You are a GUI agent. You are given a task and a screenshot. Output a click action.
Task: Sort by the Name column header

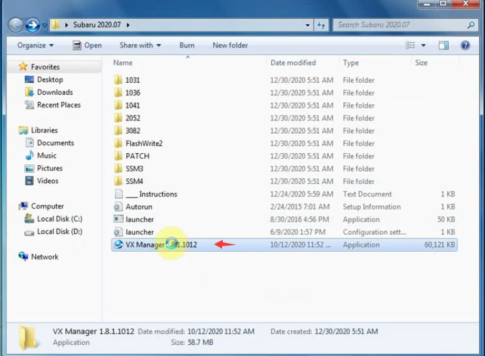coord(123,63)
